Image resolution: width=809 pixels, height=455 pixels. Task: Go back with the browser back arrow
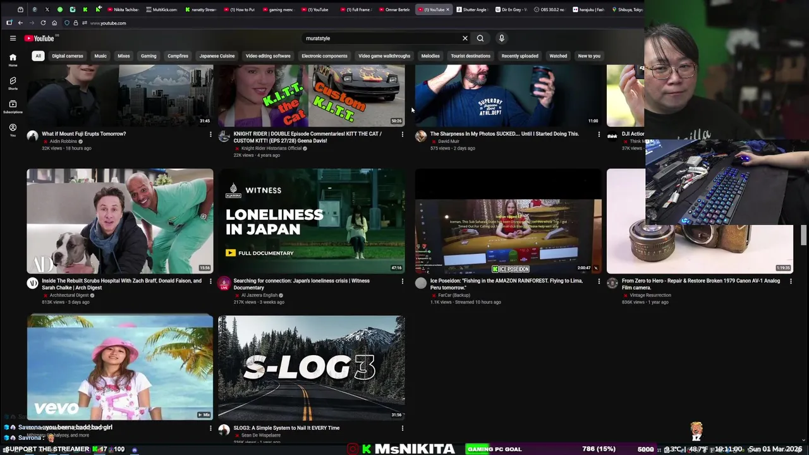(20, 23)
